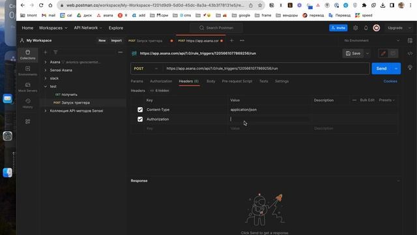Click the Send button
This screenshot has width=417, height=235.
pos(381,69)
